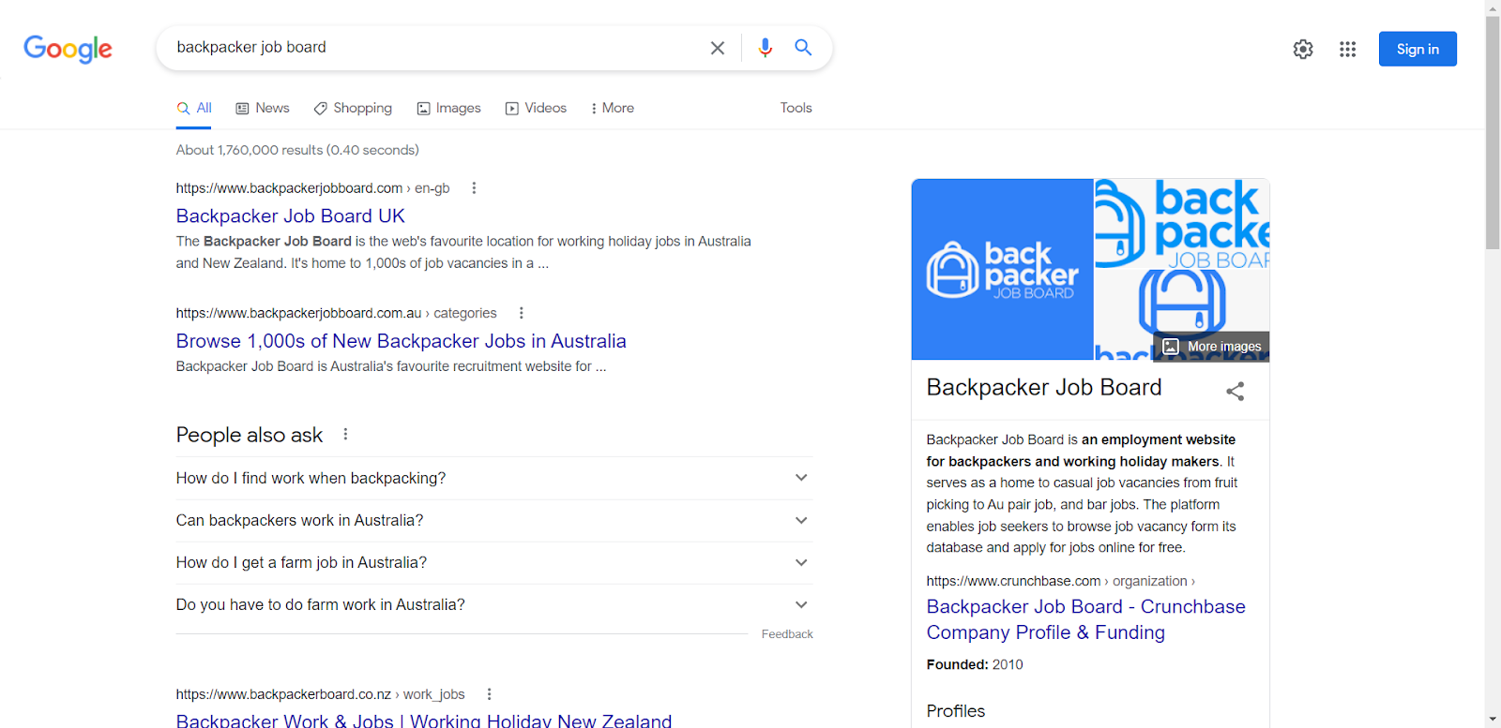Click the crunchbase.com organization URL
Viewport: 1501px width, 728px height.
(x=1061, y=581)
